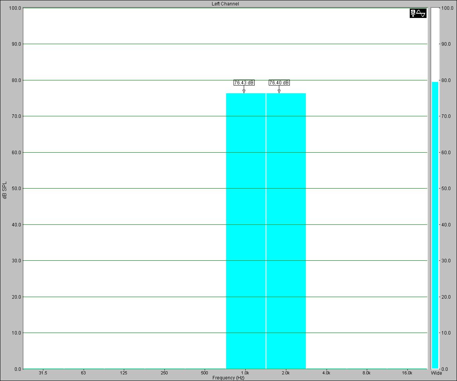Click the 1.0k frequency axis label

[245, 373]
